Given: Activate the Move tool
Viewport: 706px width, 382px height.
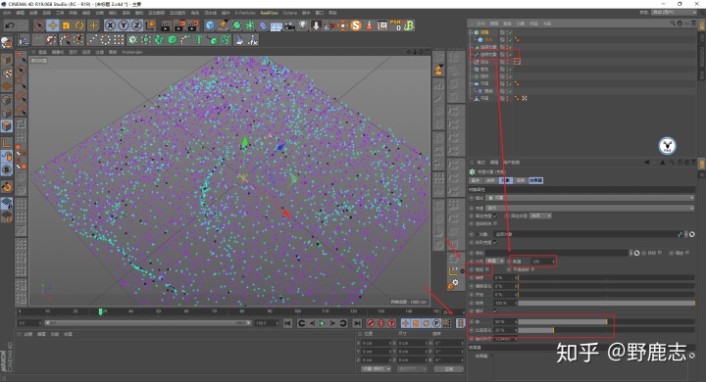Looking at the screenshot, I should (53, 25).
